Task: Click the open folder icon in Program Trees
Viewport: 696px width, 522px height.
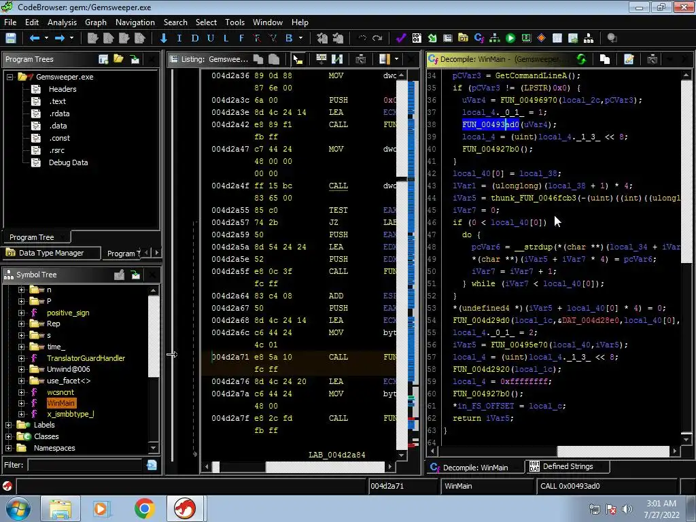Action: click(x=118, y=59)
